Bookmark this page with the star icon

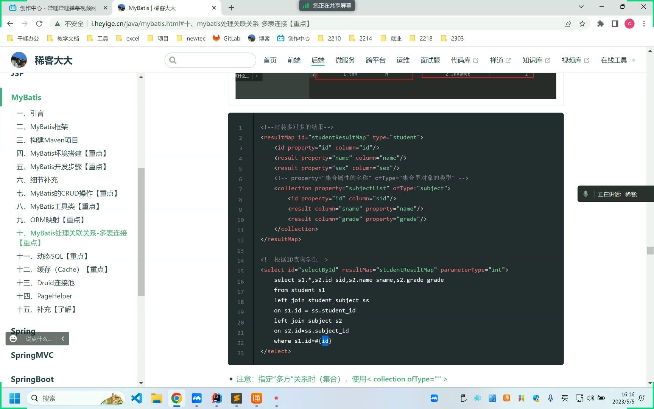pos(582,24)
